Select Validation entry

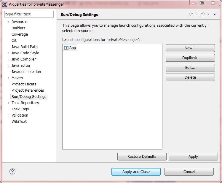[20, 115]
